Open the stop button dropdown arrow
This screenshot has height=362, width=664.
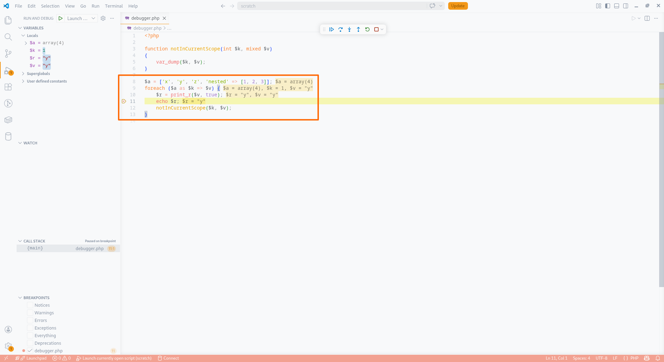pos(382,29)
